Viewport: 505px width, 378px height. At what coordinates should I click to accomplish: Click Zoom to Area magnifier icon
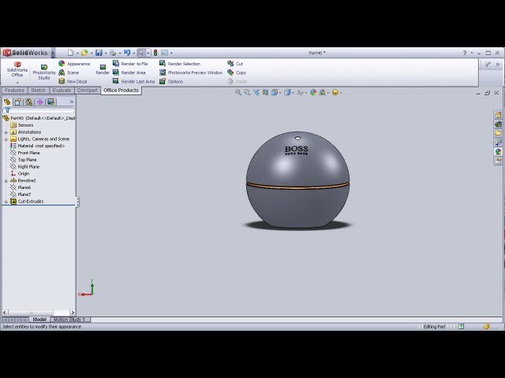pyautogui.click(x=247, y=93)
